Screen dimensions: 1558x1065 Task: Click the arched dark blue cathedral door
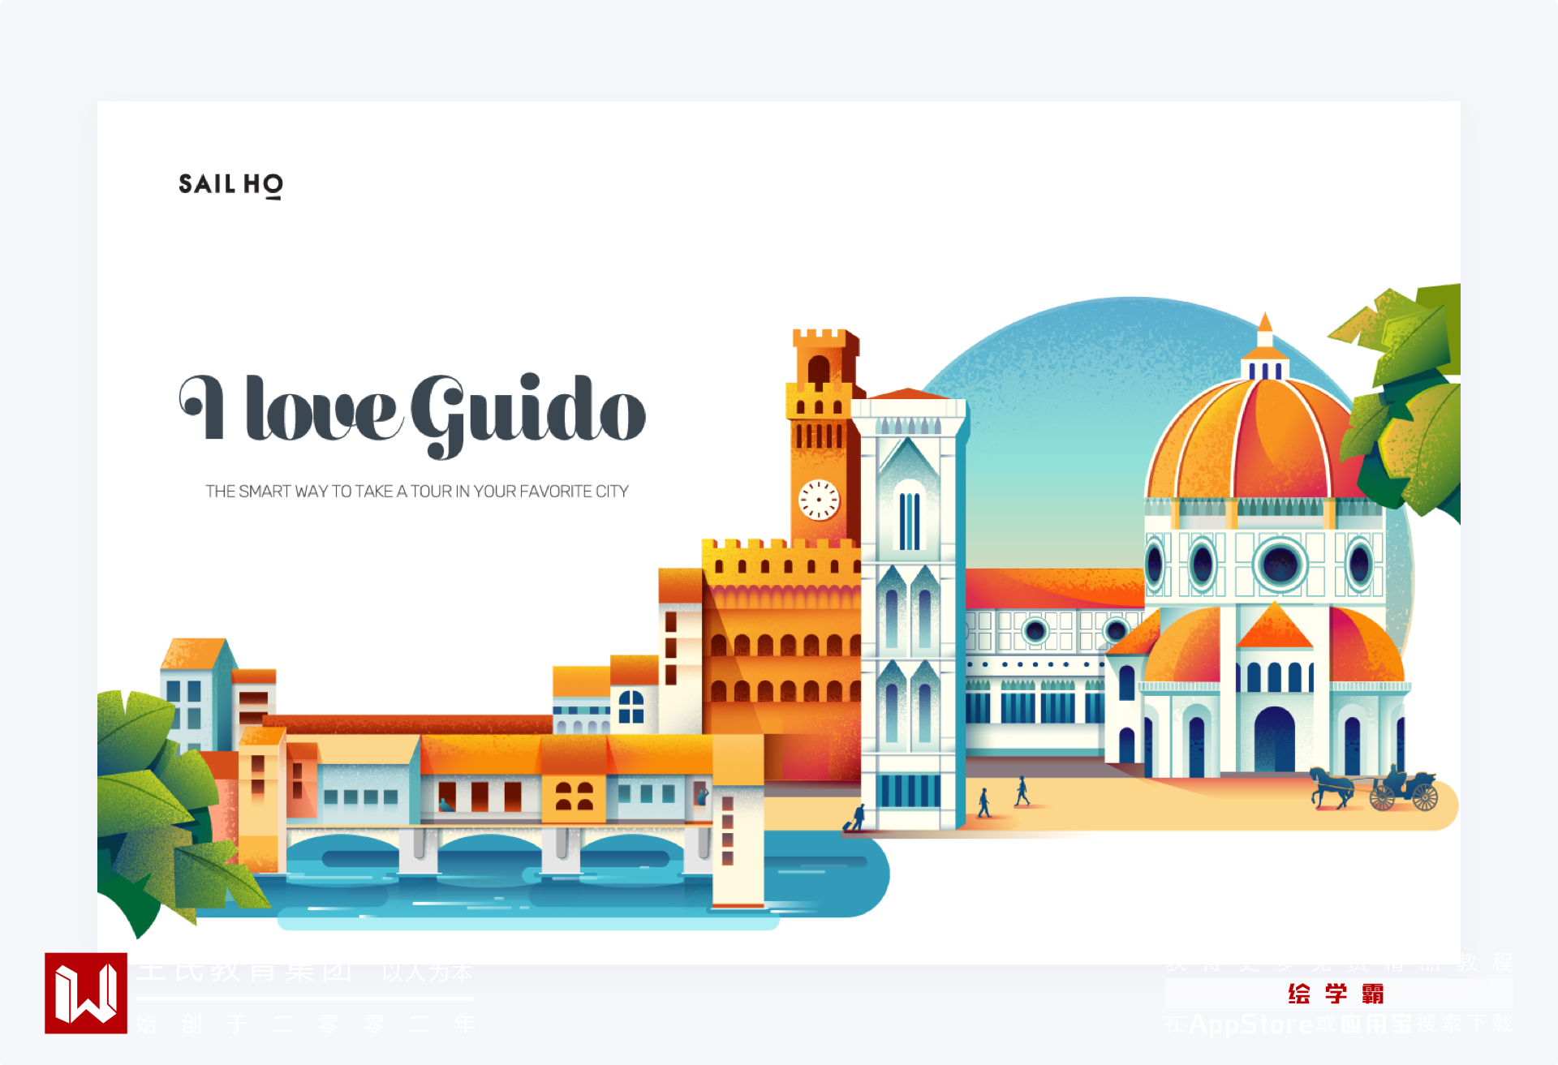pyautogui.click(x=1274, y=740)
